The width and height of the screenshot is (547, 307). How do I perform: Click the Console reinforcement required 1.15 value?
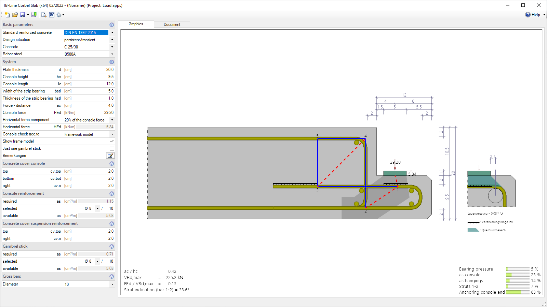pyautogui.click(x=110, y=201)
